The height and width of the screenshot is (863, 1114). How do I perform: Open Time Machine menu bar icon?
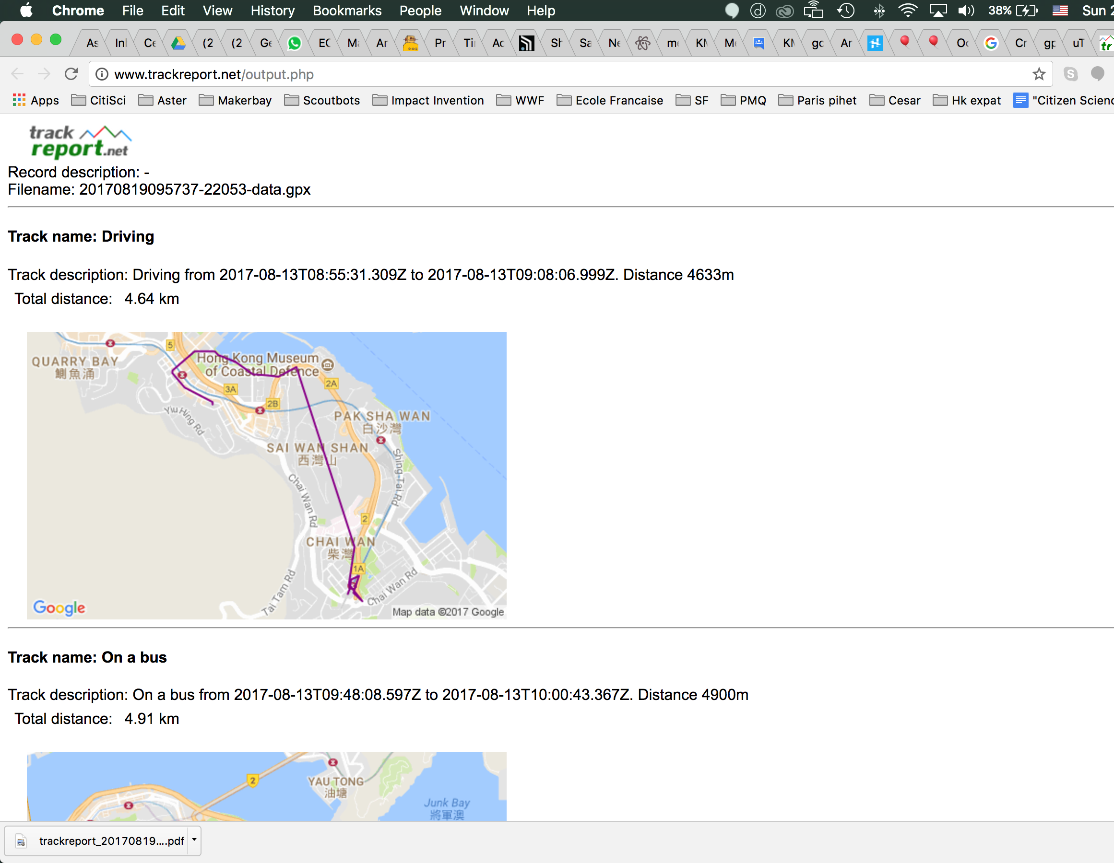tap(846, 11)
